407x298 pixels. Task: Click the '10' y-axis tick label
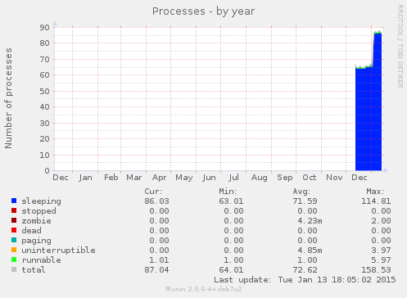click(x=44, y=155)
